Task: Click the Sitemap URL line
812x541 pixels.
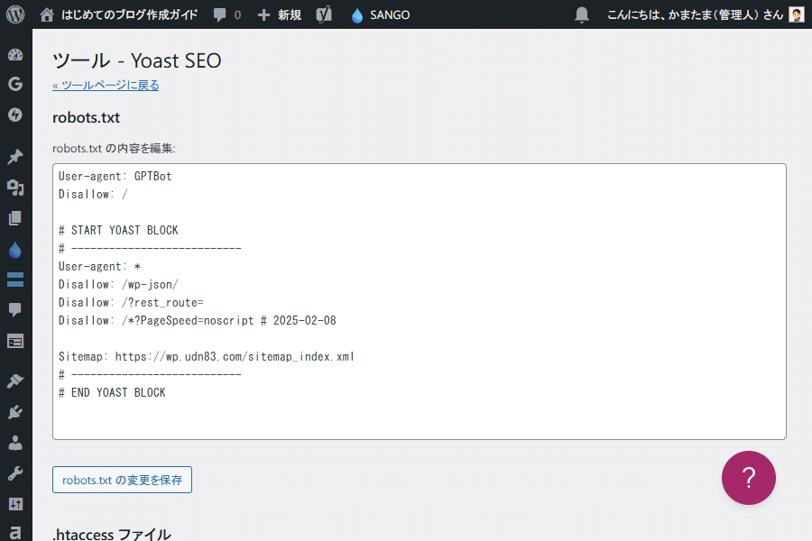Action: coord(206,357)
